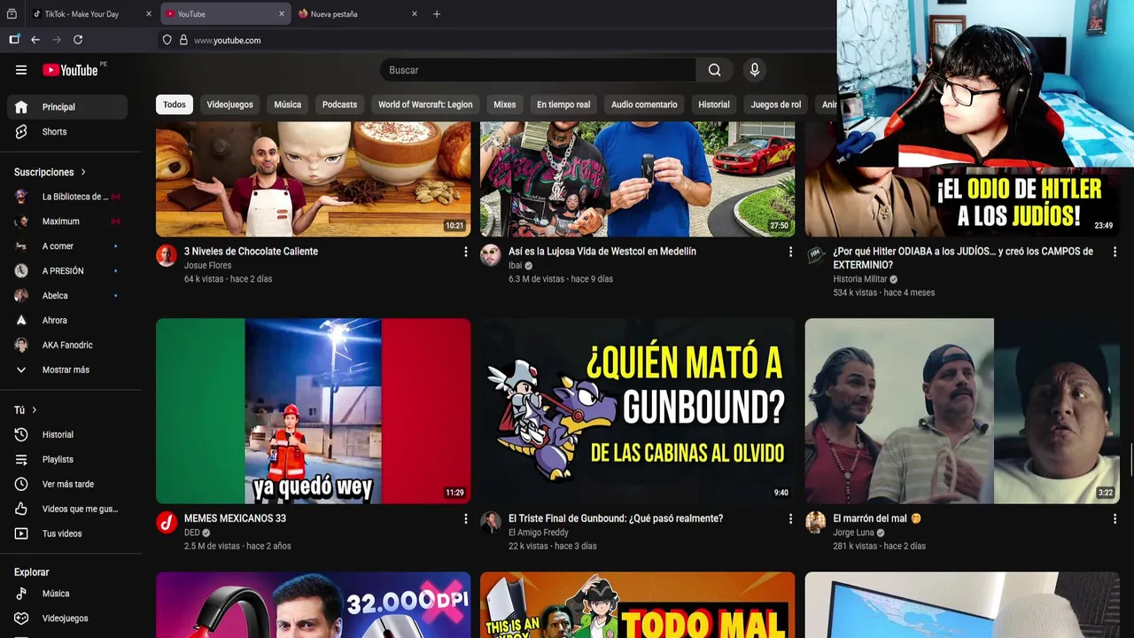Open options for MEMES MEXICANOS 33
The width and height of the screenshot is (1134, 638).
465,518
